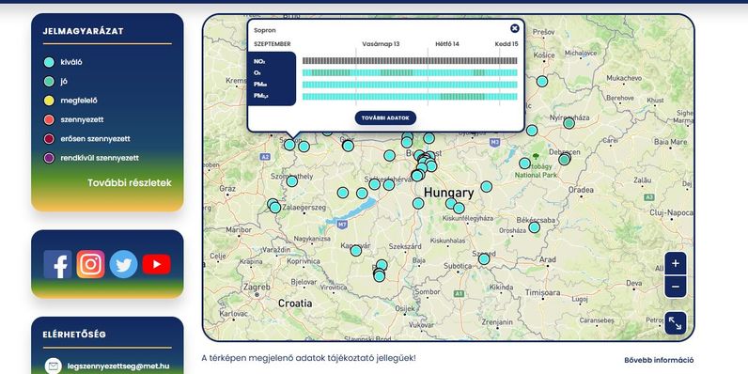Close the Sopron station popup
Viewport: 748px width, 374px height.
tap(514, 28)
